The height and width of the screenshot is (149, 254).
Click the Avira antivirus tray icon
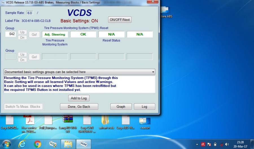tap(203, 144)
